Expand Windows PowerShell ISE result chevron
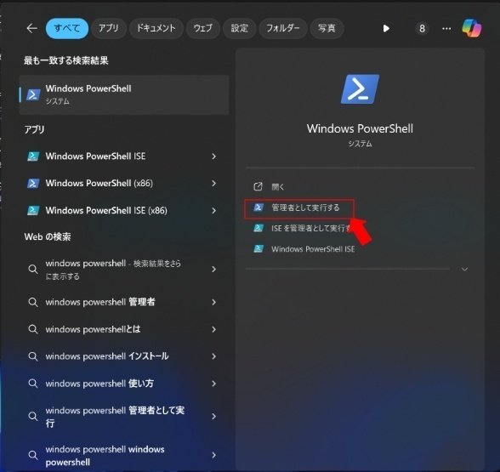The width and height of the screenshot is (500, 472). coord(214,156)
